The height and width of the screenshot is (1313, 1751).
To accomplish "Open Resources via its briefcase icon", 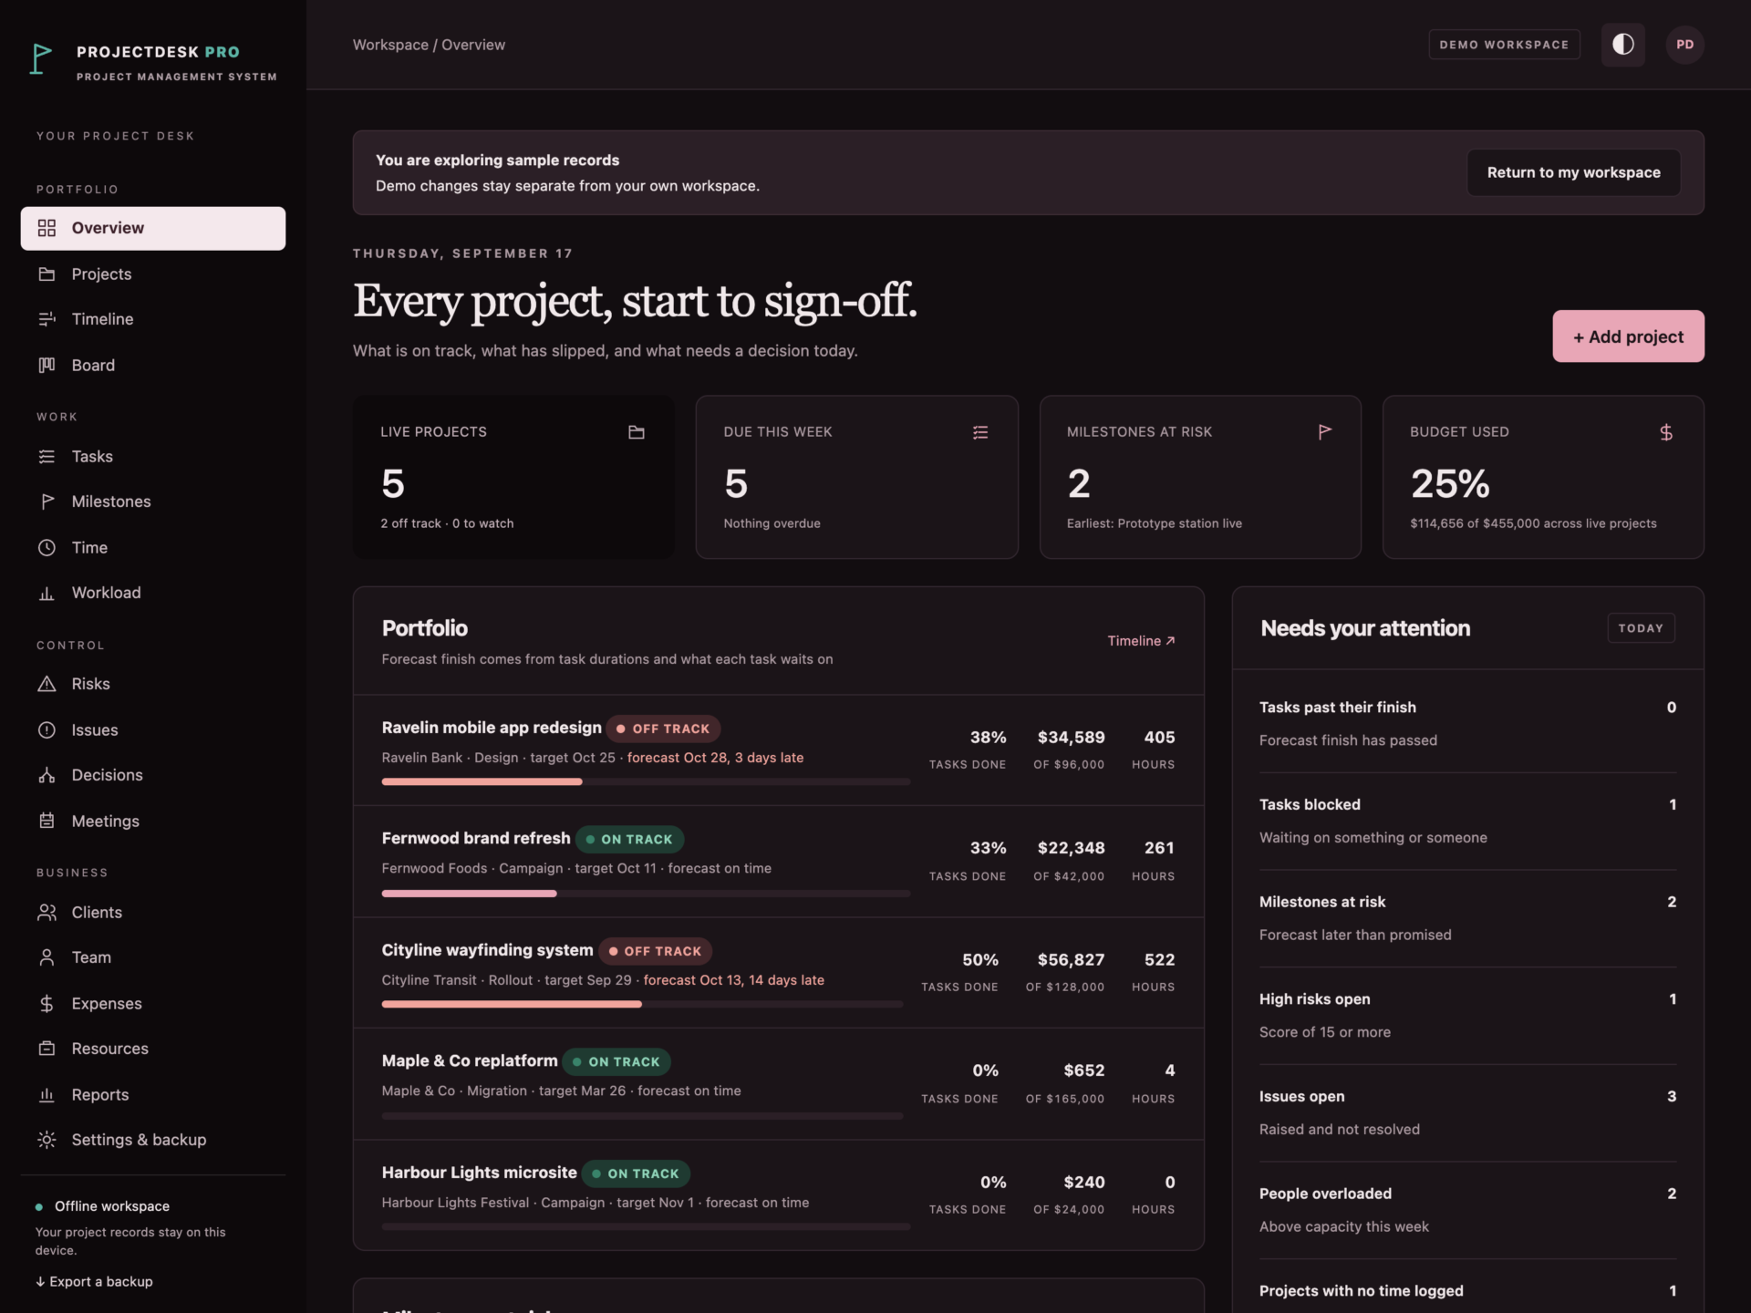I will tap(47, 1049).
